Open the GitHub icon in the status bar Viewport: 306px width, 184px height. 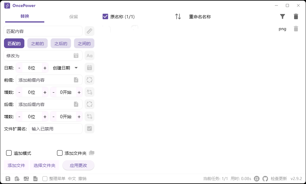click(265, 179)
